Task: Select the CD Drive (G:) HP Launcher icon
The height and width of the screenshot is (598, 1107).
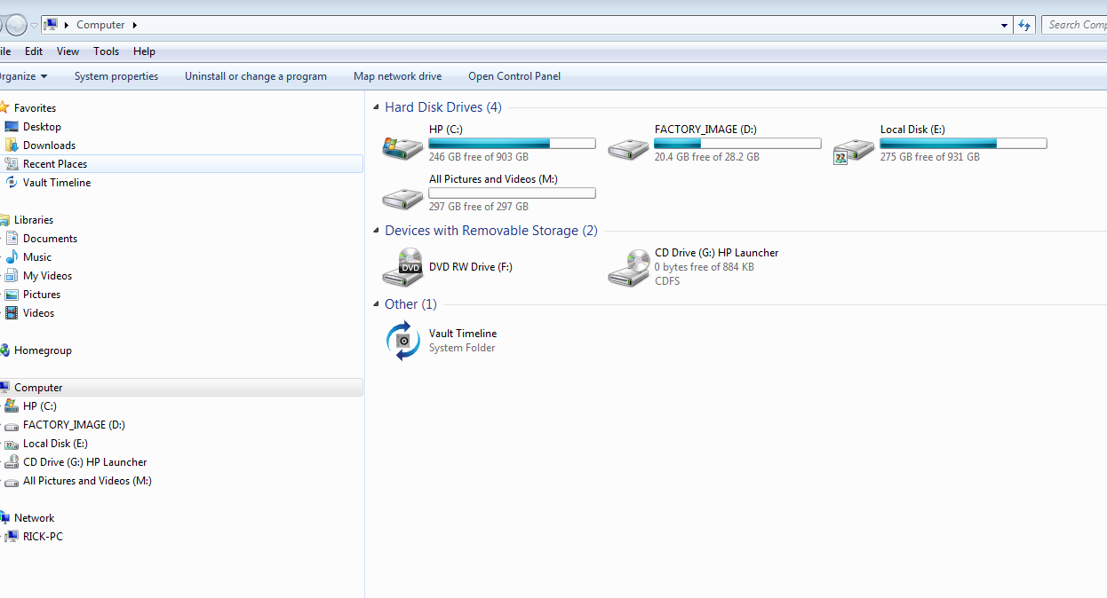Action: point(628,266)
